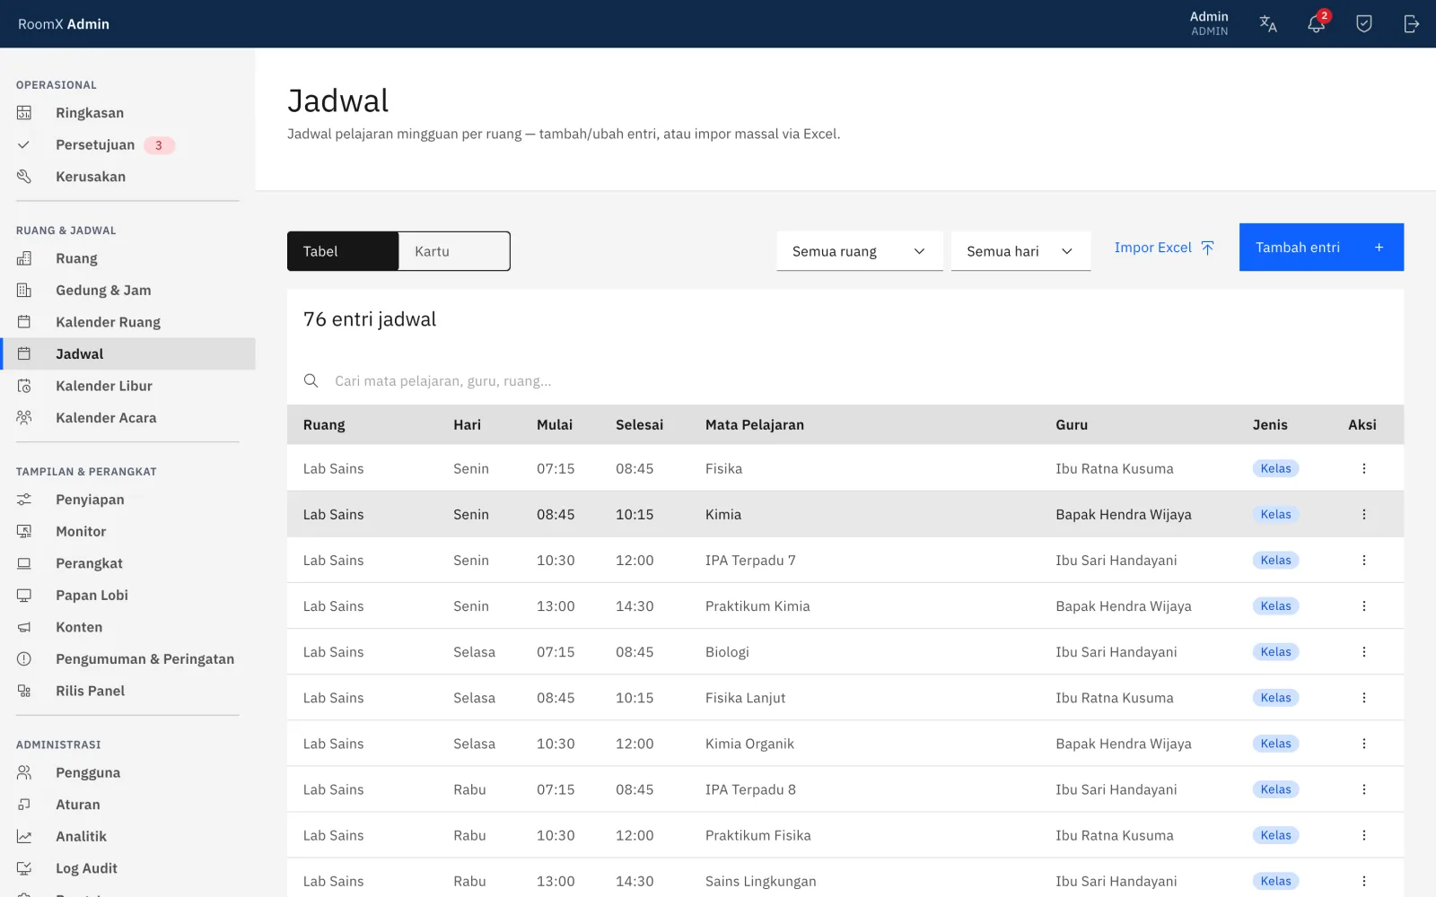Open the language translation icon
Viewport: 1436px width, 897px height.
coord(1268,24)
